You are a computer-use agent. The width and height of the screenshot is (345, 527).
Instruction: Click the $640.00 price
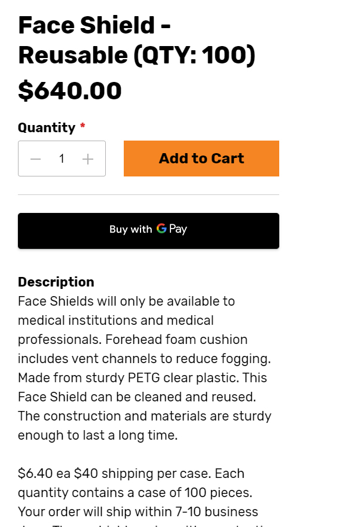pos(70,91)
